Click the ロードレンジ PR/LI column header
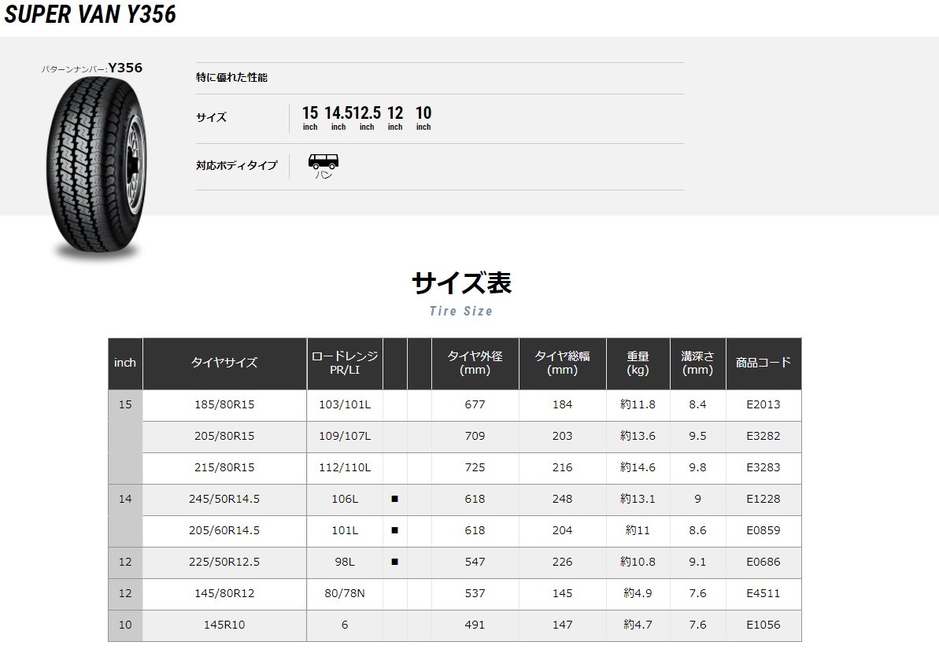The width and height of the screenshot is (939, 664). (x=345, y=363)
